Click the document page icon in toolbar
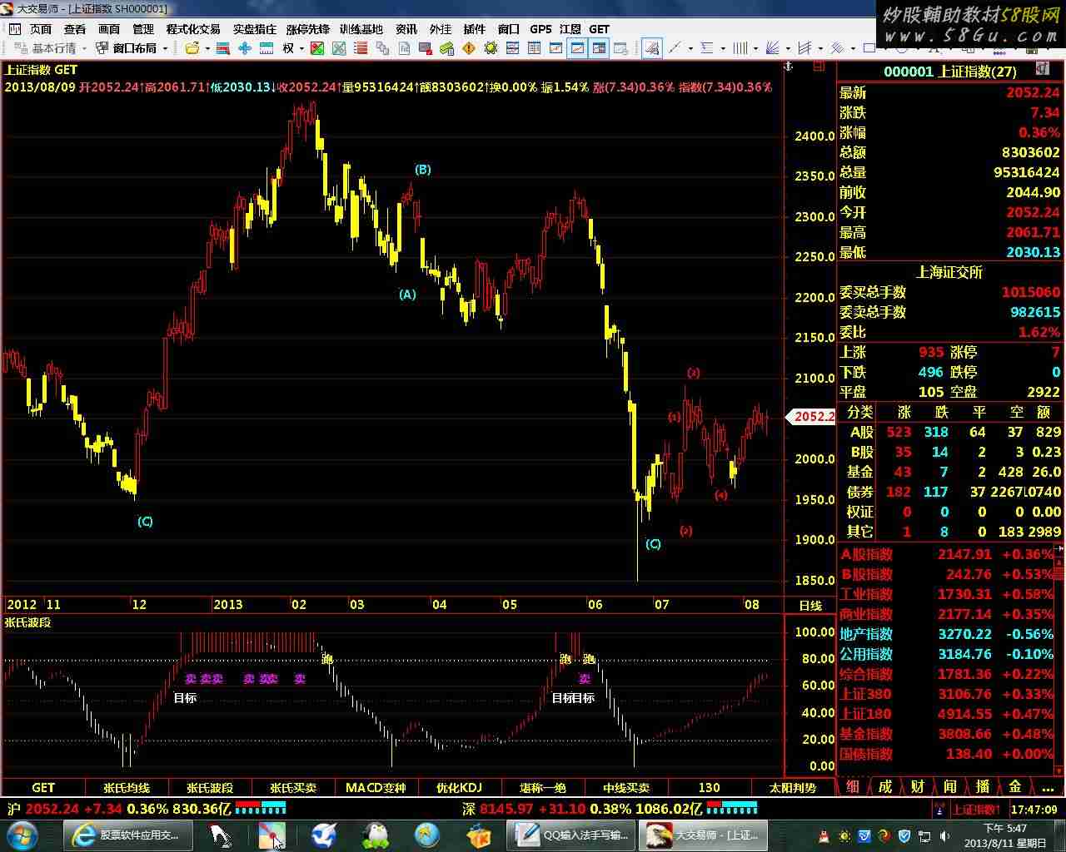The width and height of the screenshot is (1066, 852). pyautogui.click(x=404, y=48)
